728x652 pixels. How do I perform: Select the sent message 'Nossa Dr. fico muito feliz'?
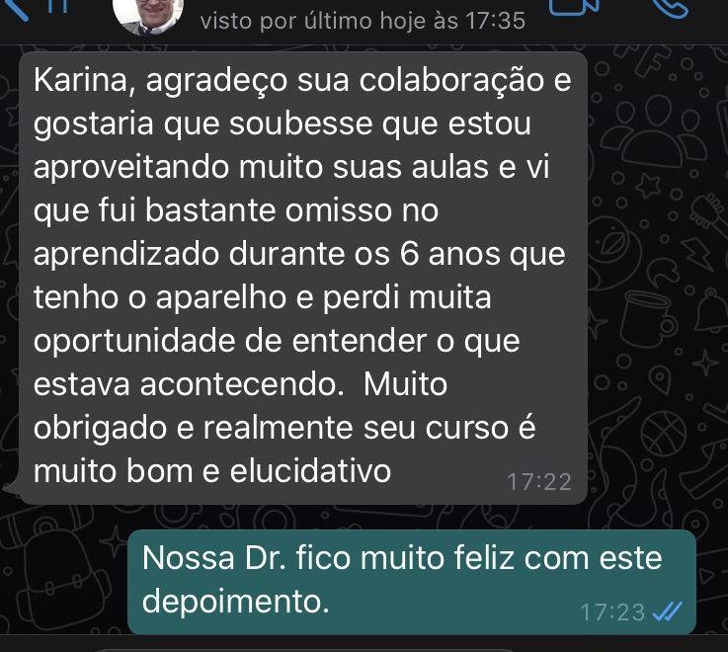412,582
